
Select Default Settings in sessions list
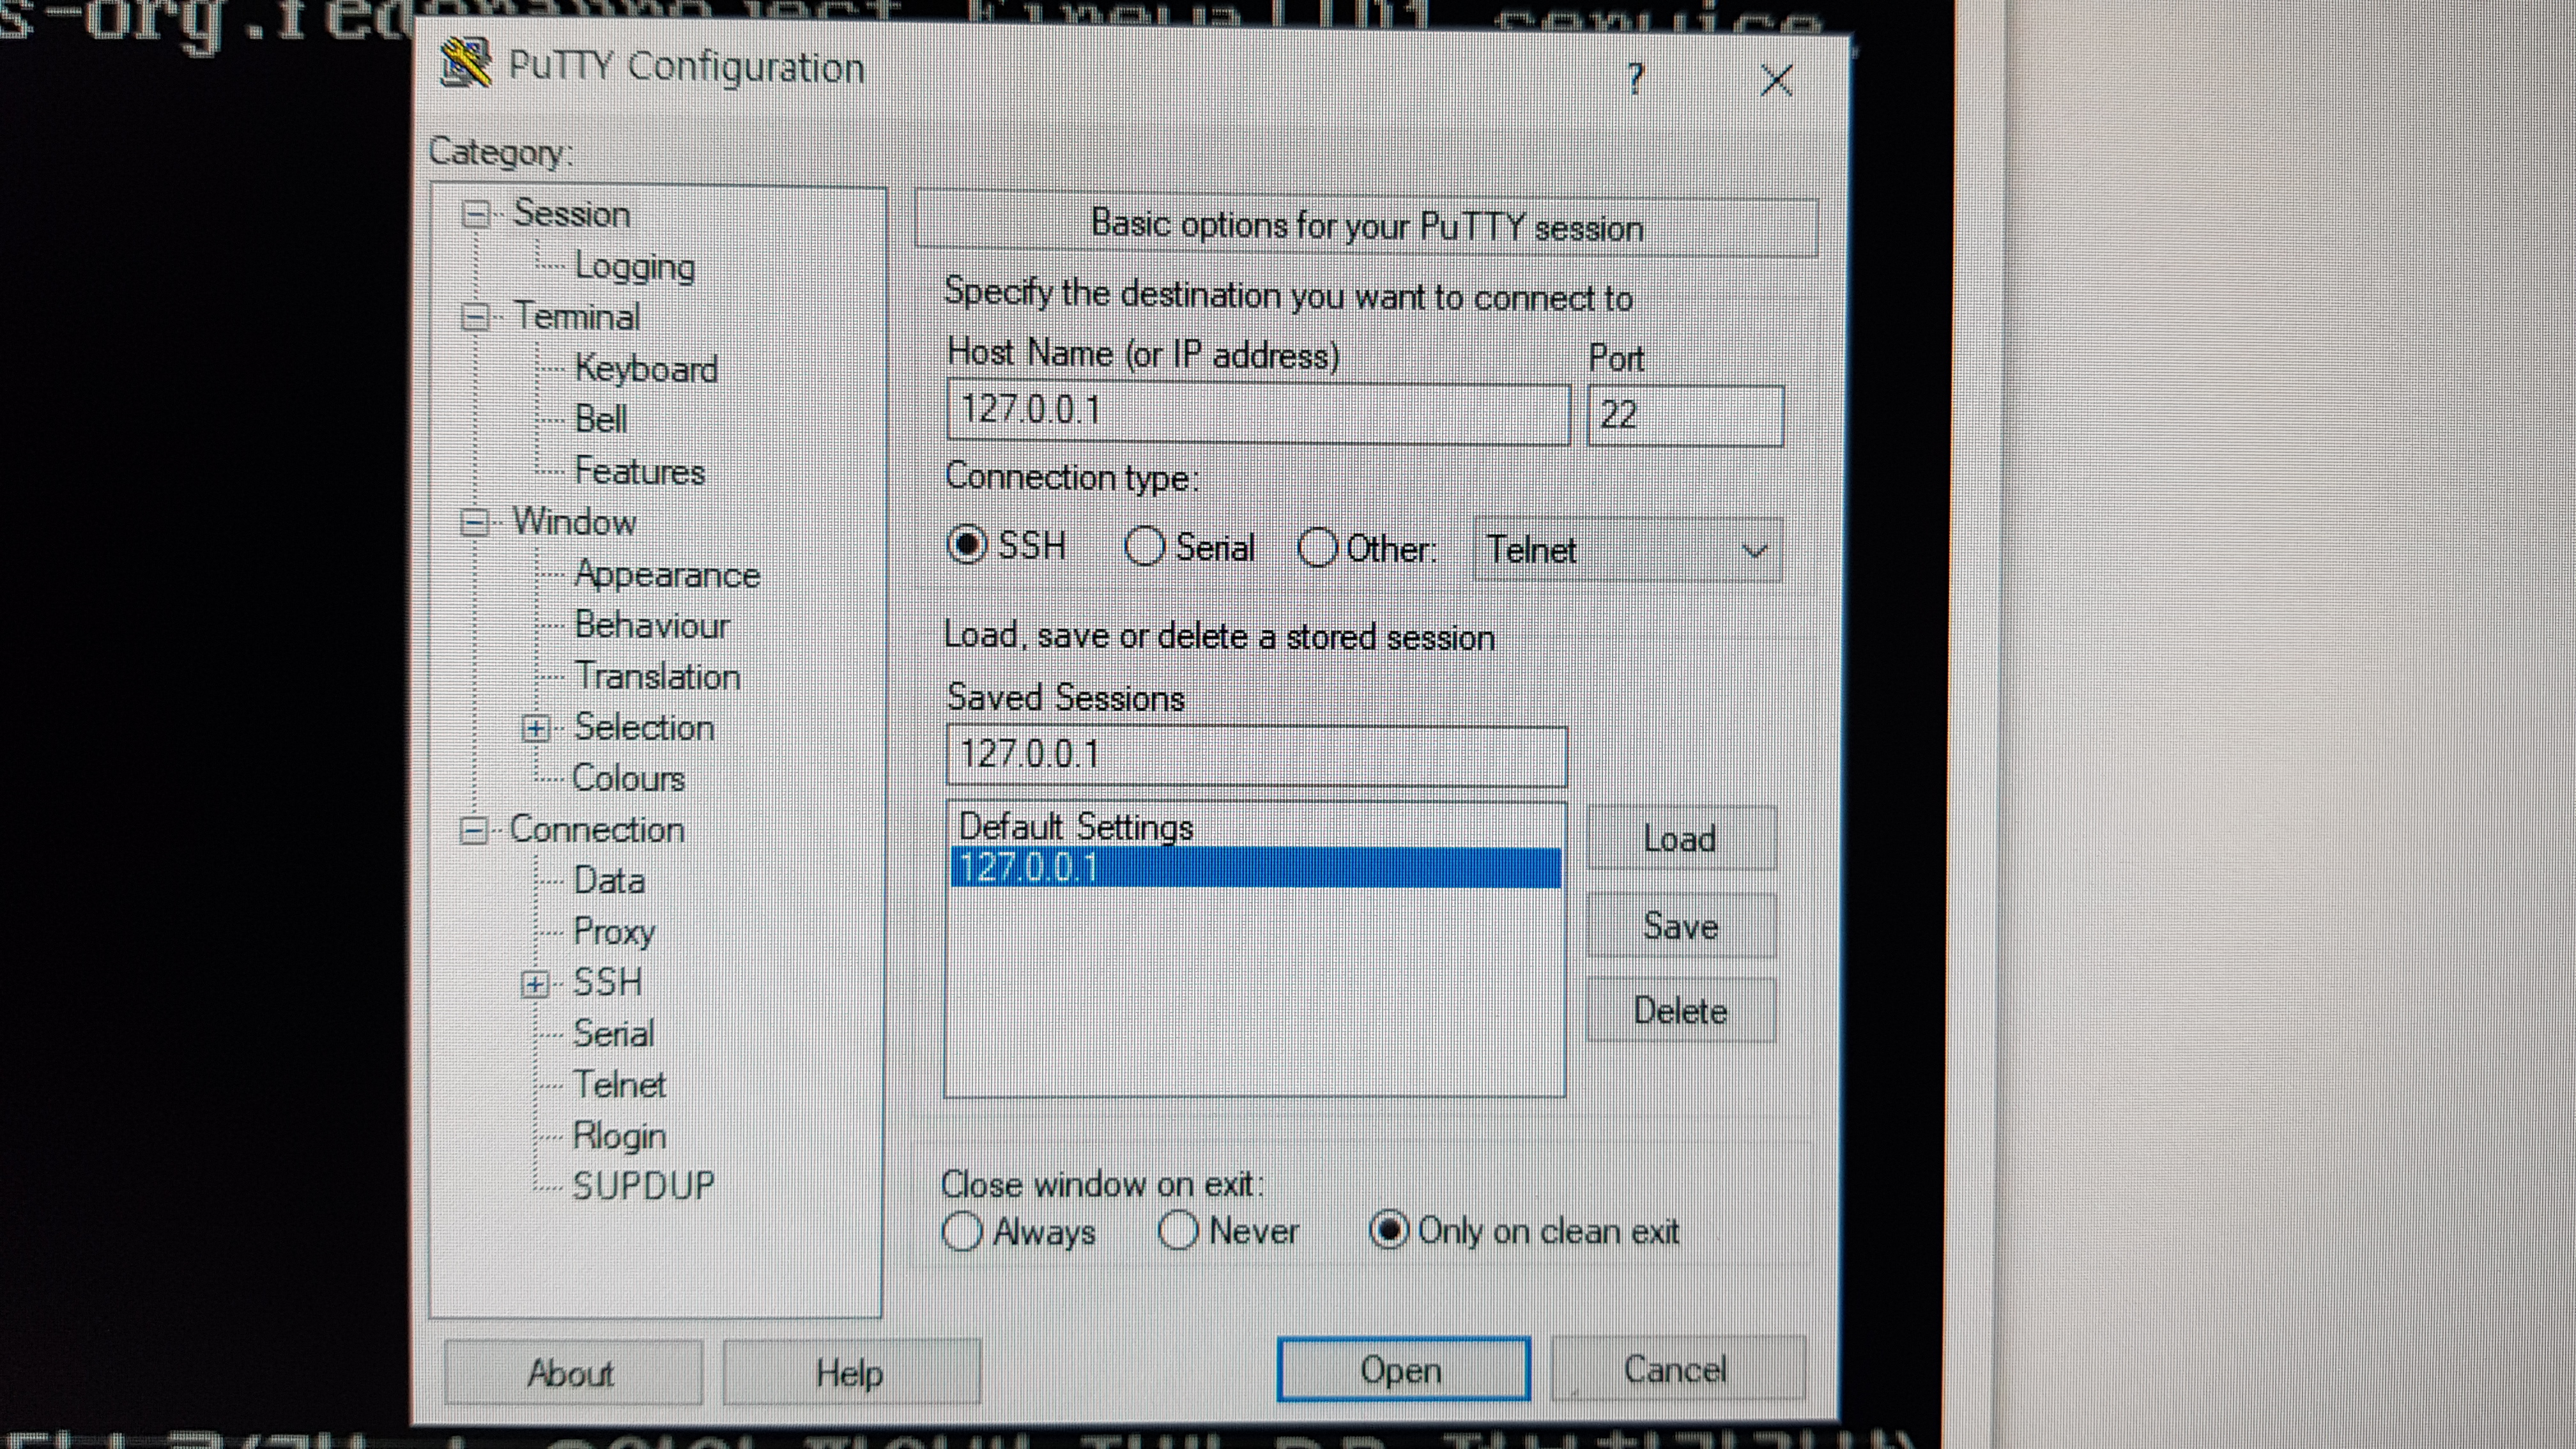(1076, 827)
